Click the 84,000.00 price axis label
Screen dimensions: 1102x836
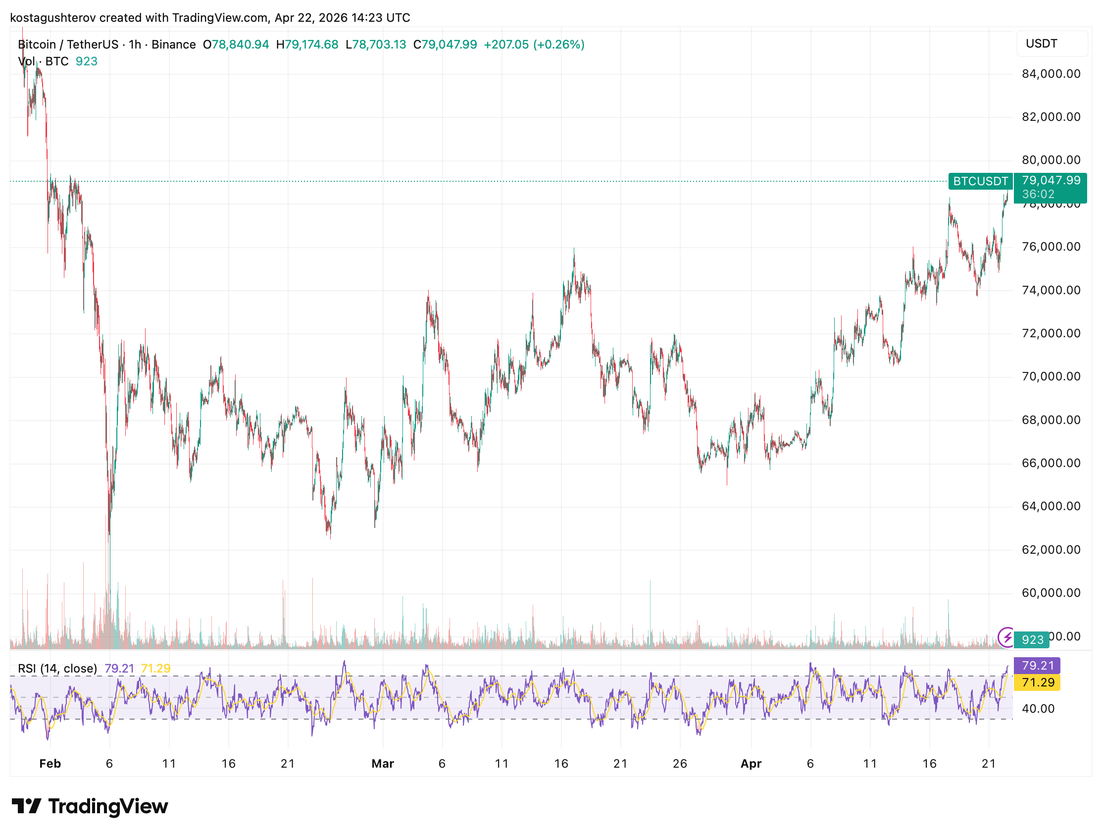click(x=1051, y=74)
